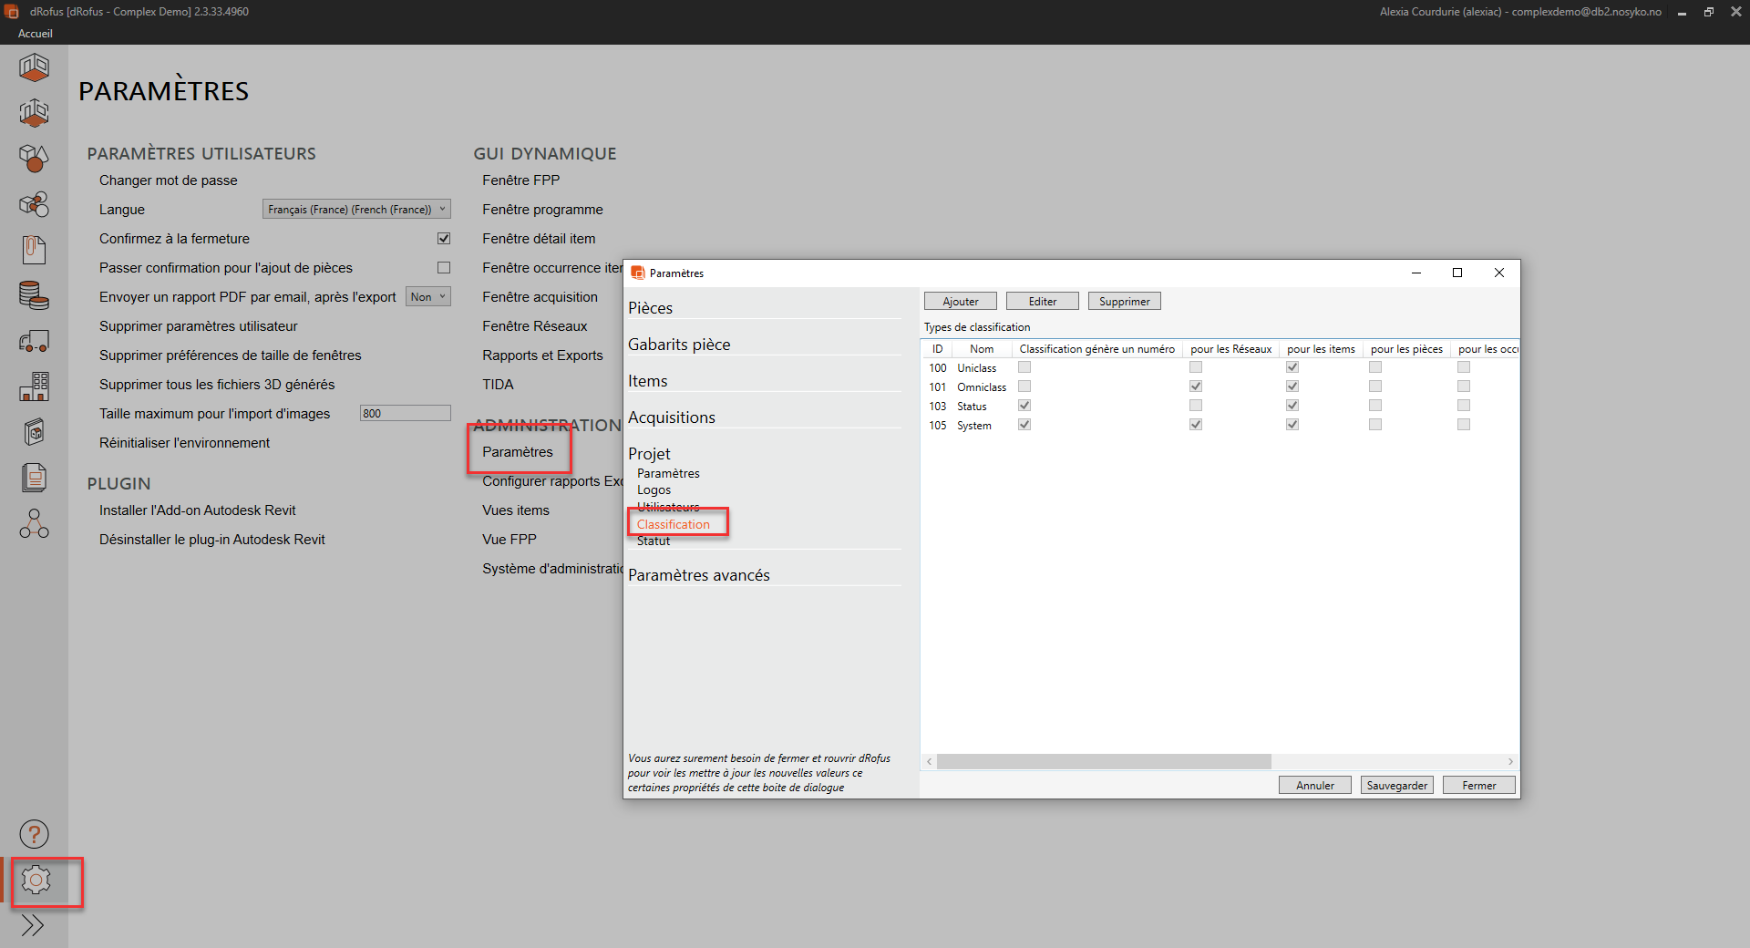1750x948 pixels.
Task: Click the horizontal scrollbar in classification table
Action: click(1103, 762)
